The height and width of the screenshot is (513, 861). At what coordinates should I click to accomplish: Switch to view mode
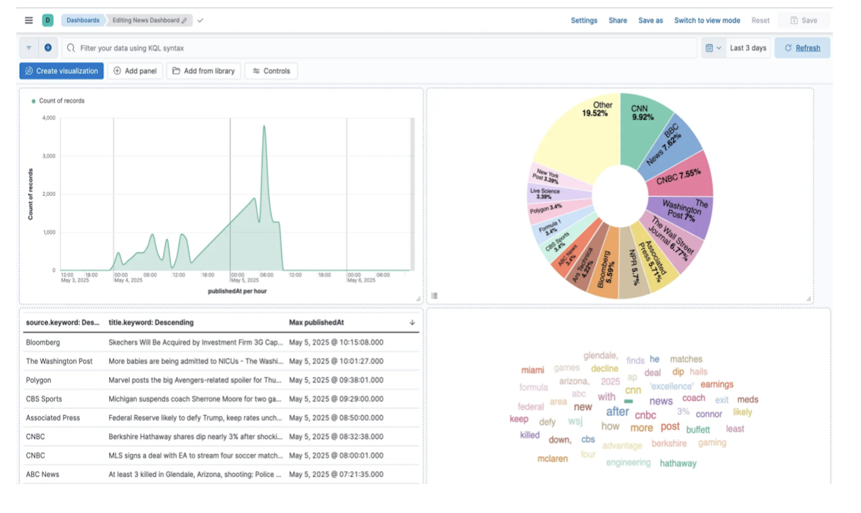(707, 20)
